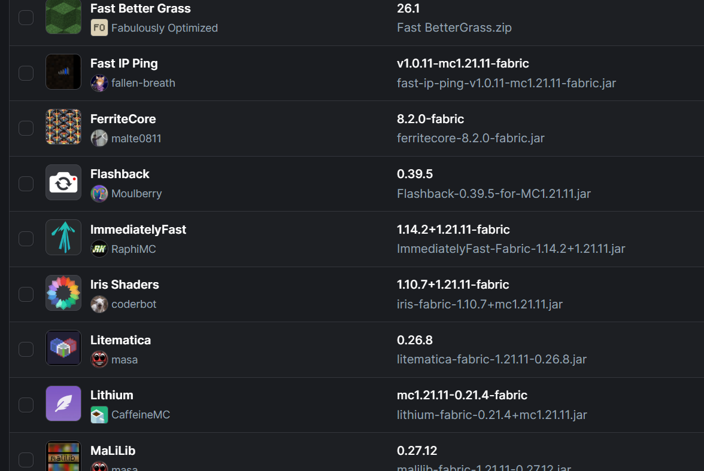This screenshot has height=471, width=704.
Task: Click the Fast IP Ping mod icon
Action: pos(63,72)
